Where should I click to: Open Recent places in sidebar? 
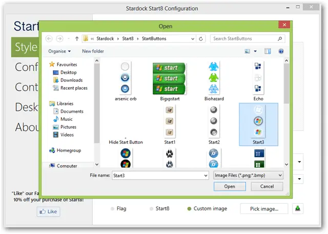click(x=70, y=88)
